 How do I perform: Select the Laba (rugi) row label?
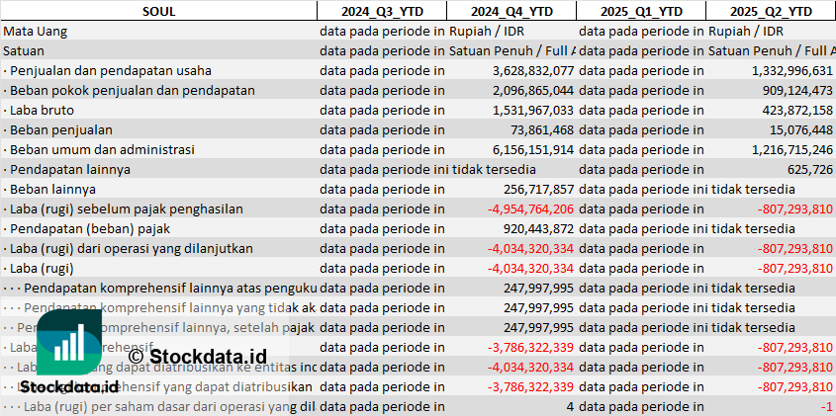pyautogui.click(x=42, y=268)
